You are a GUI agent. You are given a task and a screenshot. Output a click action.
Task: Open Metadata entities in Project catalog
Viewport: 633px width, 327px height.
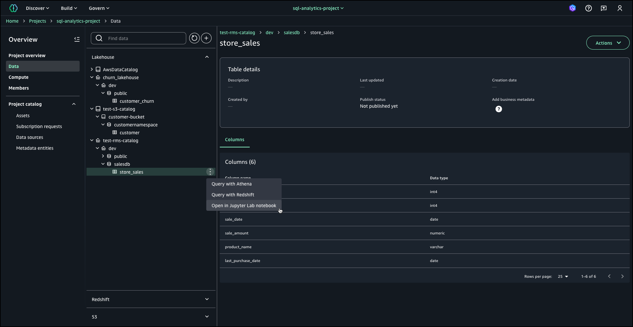coord(35,148)
